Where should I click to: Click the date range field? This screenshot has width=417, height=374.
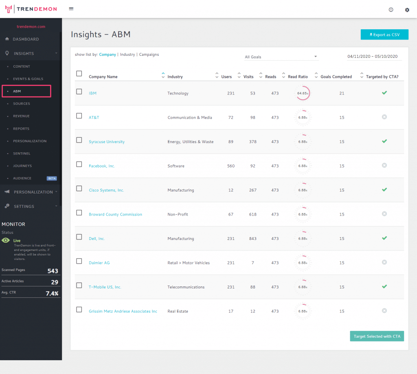point(374,57)
